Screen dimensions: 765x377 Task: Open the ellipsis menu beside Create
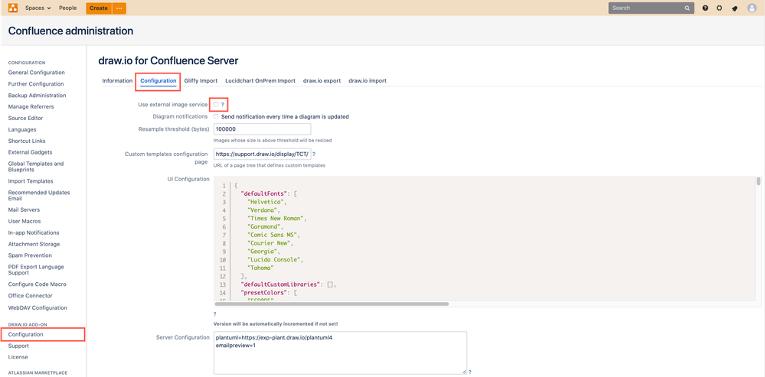(x=119, y=8)
